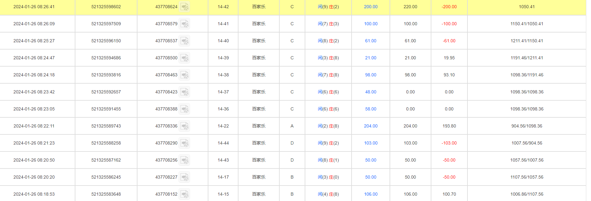The width and height of the screenshot is (591, 201).
Task: Click the replay icon beside 437708463
Action: 184,75
